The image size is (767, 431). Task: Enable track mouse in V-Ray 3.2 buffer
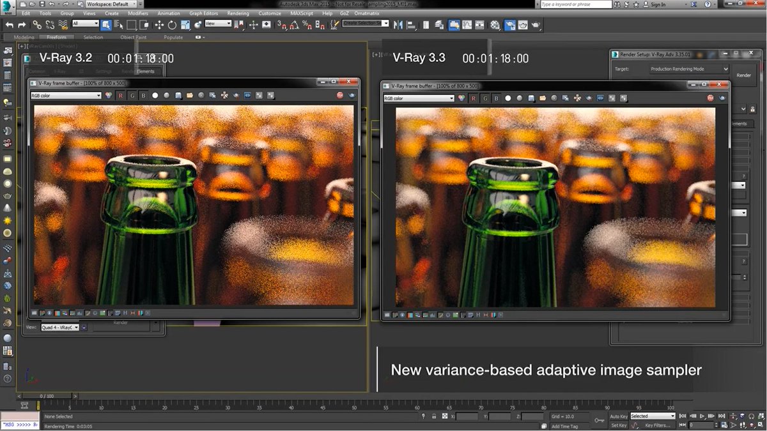224,95
